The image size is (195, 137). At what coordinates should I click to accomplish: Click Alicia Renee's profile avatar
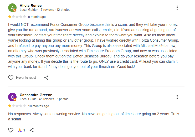12,8
